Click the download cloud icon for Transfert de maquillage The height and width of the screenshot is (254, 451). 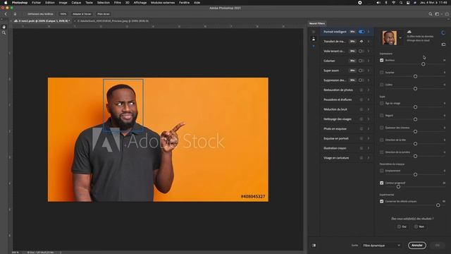pos(362,42)
